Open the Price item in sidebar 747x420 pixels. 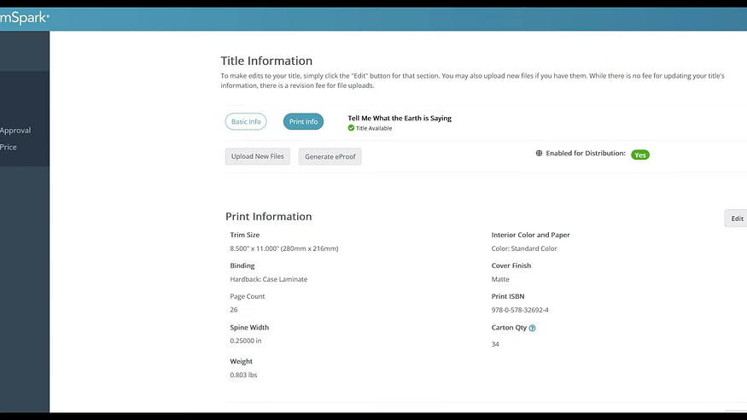8,147
